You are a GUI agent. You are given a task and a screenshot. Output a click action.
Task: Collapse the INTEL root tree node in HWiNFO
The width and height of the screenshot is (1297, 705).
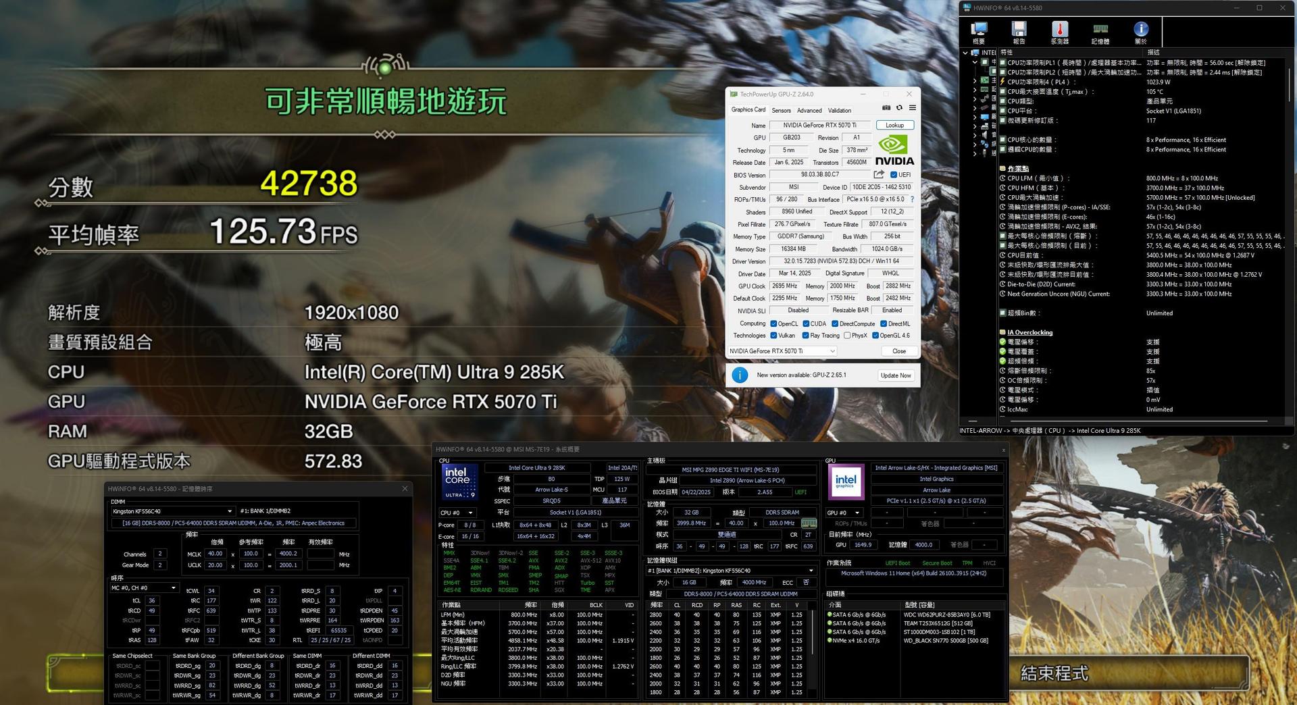click(x=965, y=52)
